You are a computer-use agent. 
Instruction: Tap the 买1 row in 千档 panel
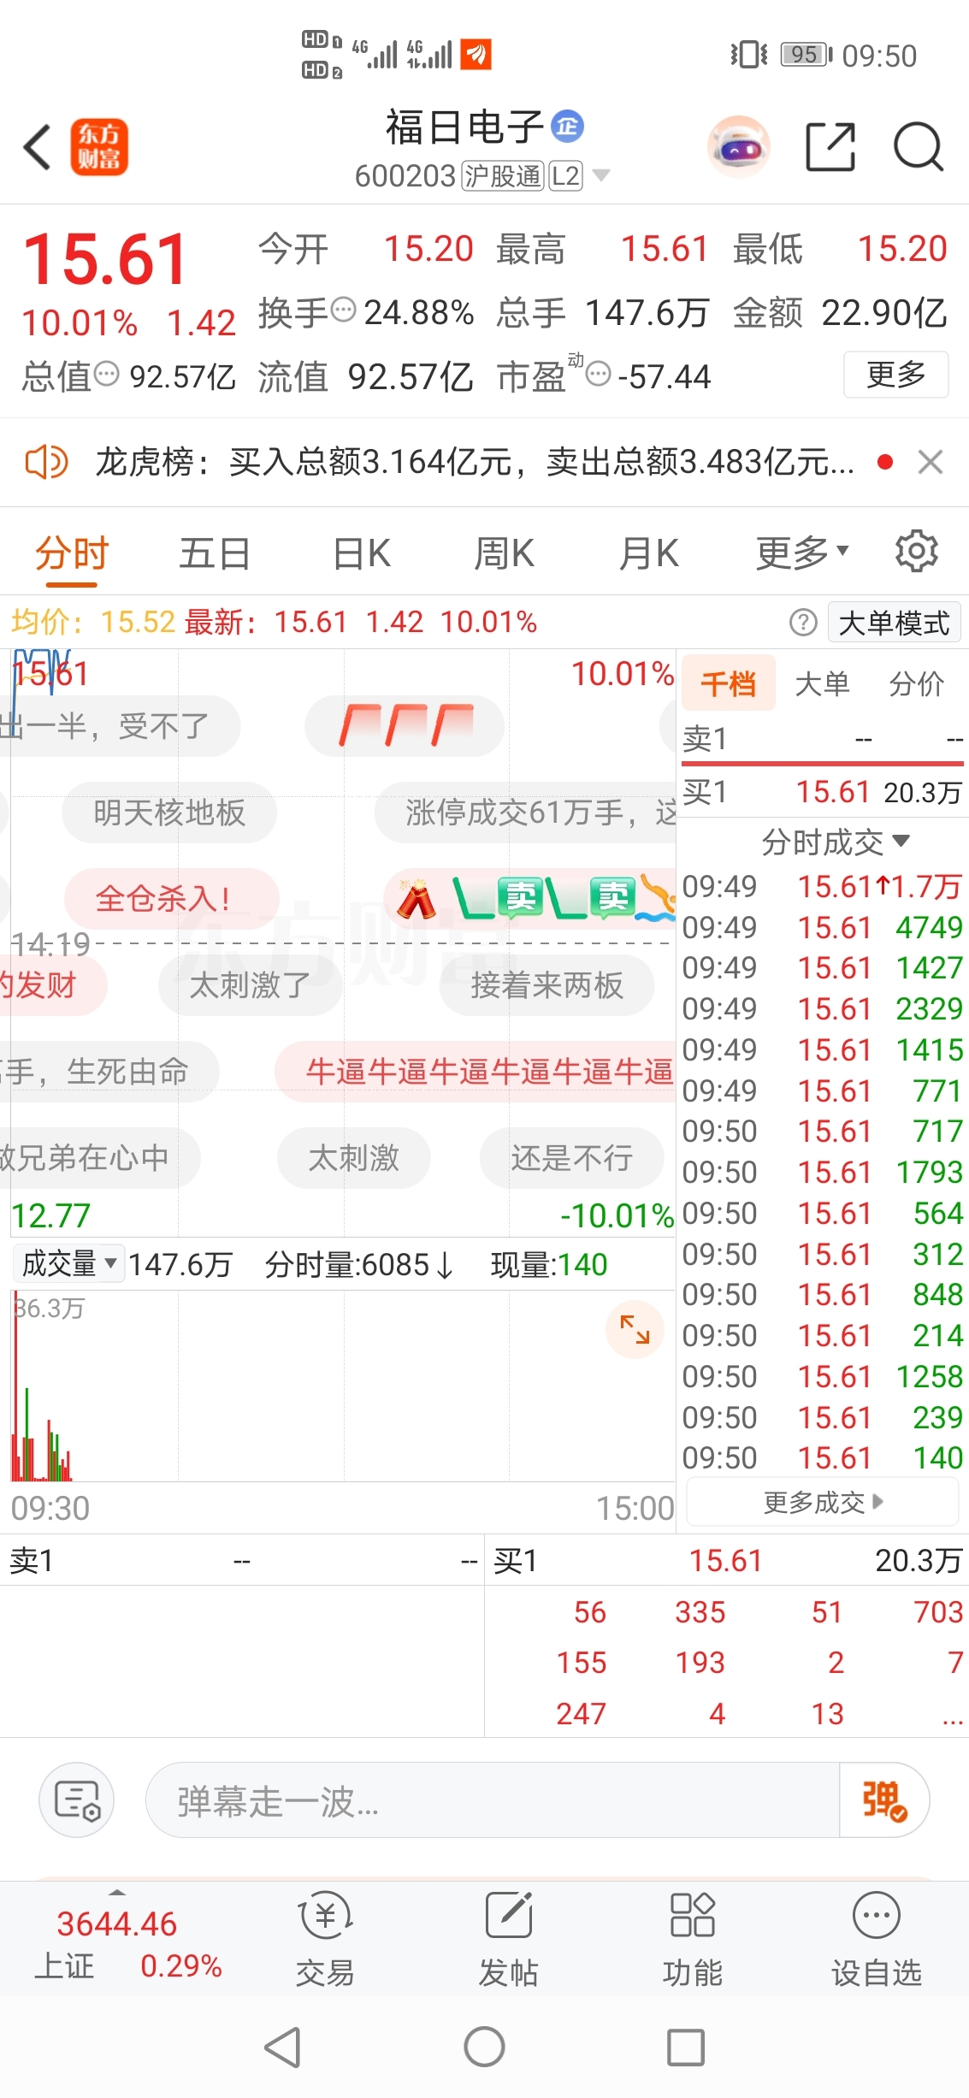pos(823,792)
